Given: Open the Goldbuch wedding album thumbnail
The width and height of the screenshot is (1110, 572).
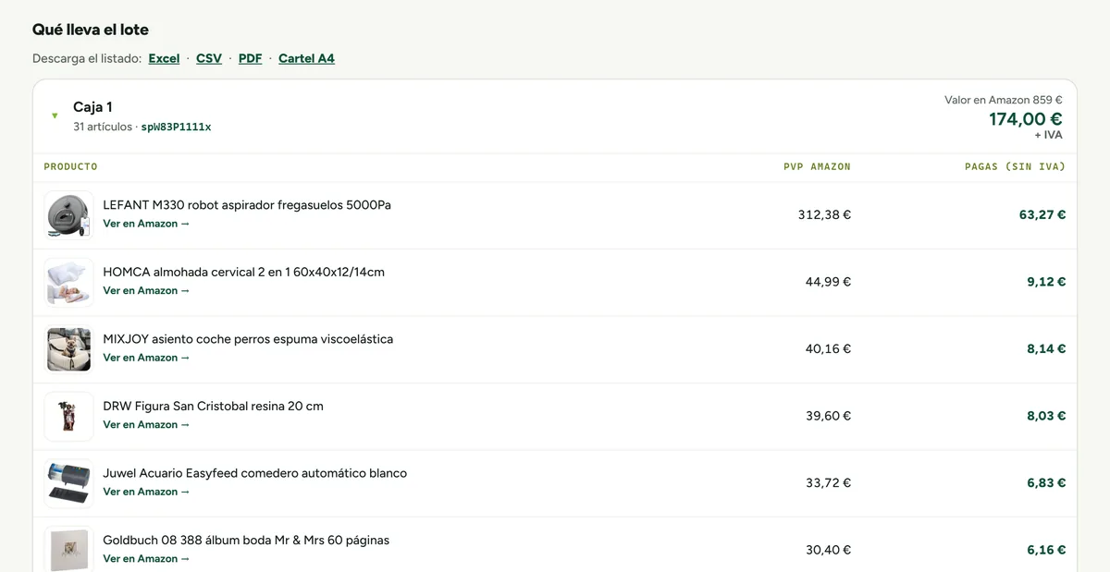Looking at the screenshot, I should click(x=69, y=549).
